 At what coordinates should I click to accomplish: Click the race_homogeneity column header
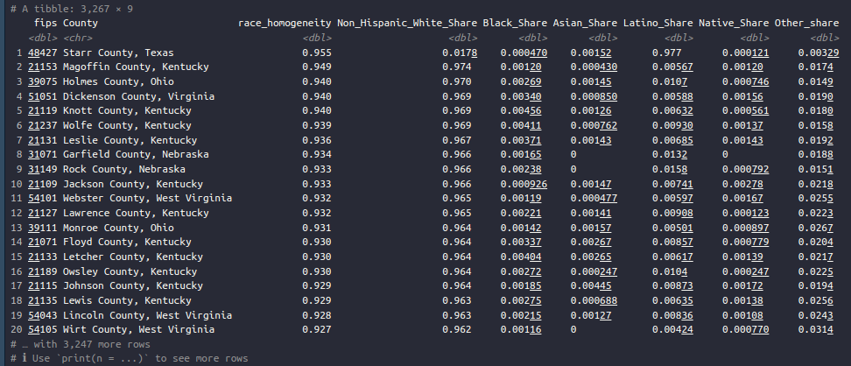point(285,22)
